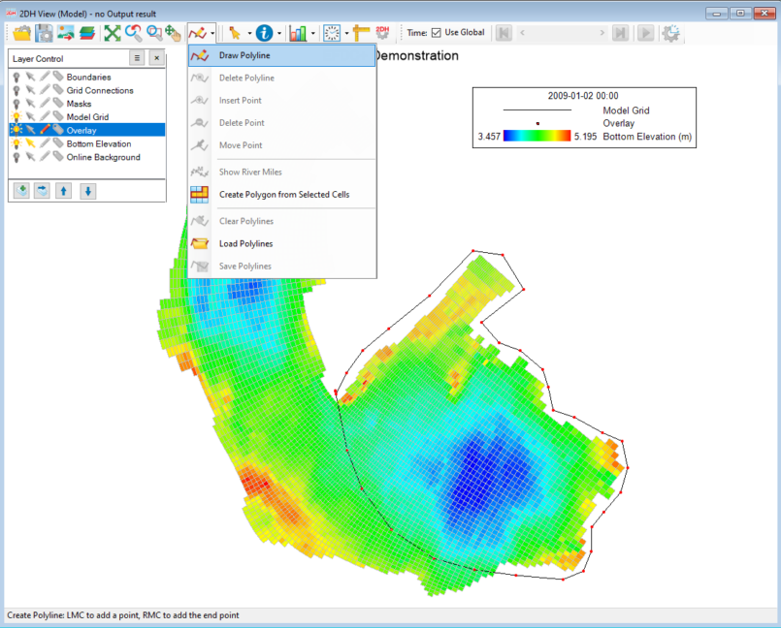Choose Draw Polyline from the menu
This screenshot has width=781, height=628.
click(244, 55)
